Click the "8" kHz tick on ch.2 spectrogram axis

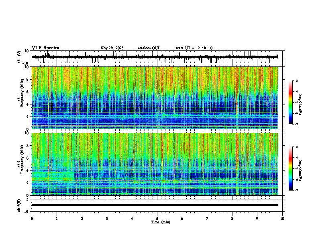pos(28,146)
